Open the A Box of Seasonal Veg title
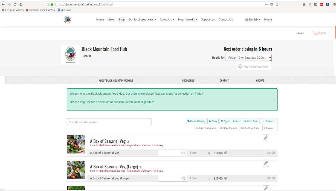Image resolution: width=336 pixels, height=191 pixels. [x=108, y=141]
